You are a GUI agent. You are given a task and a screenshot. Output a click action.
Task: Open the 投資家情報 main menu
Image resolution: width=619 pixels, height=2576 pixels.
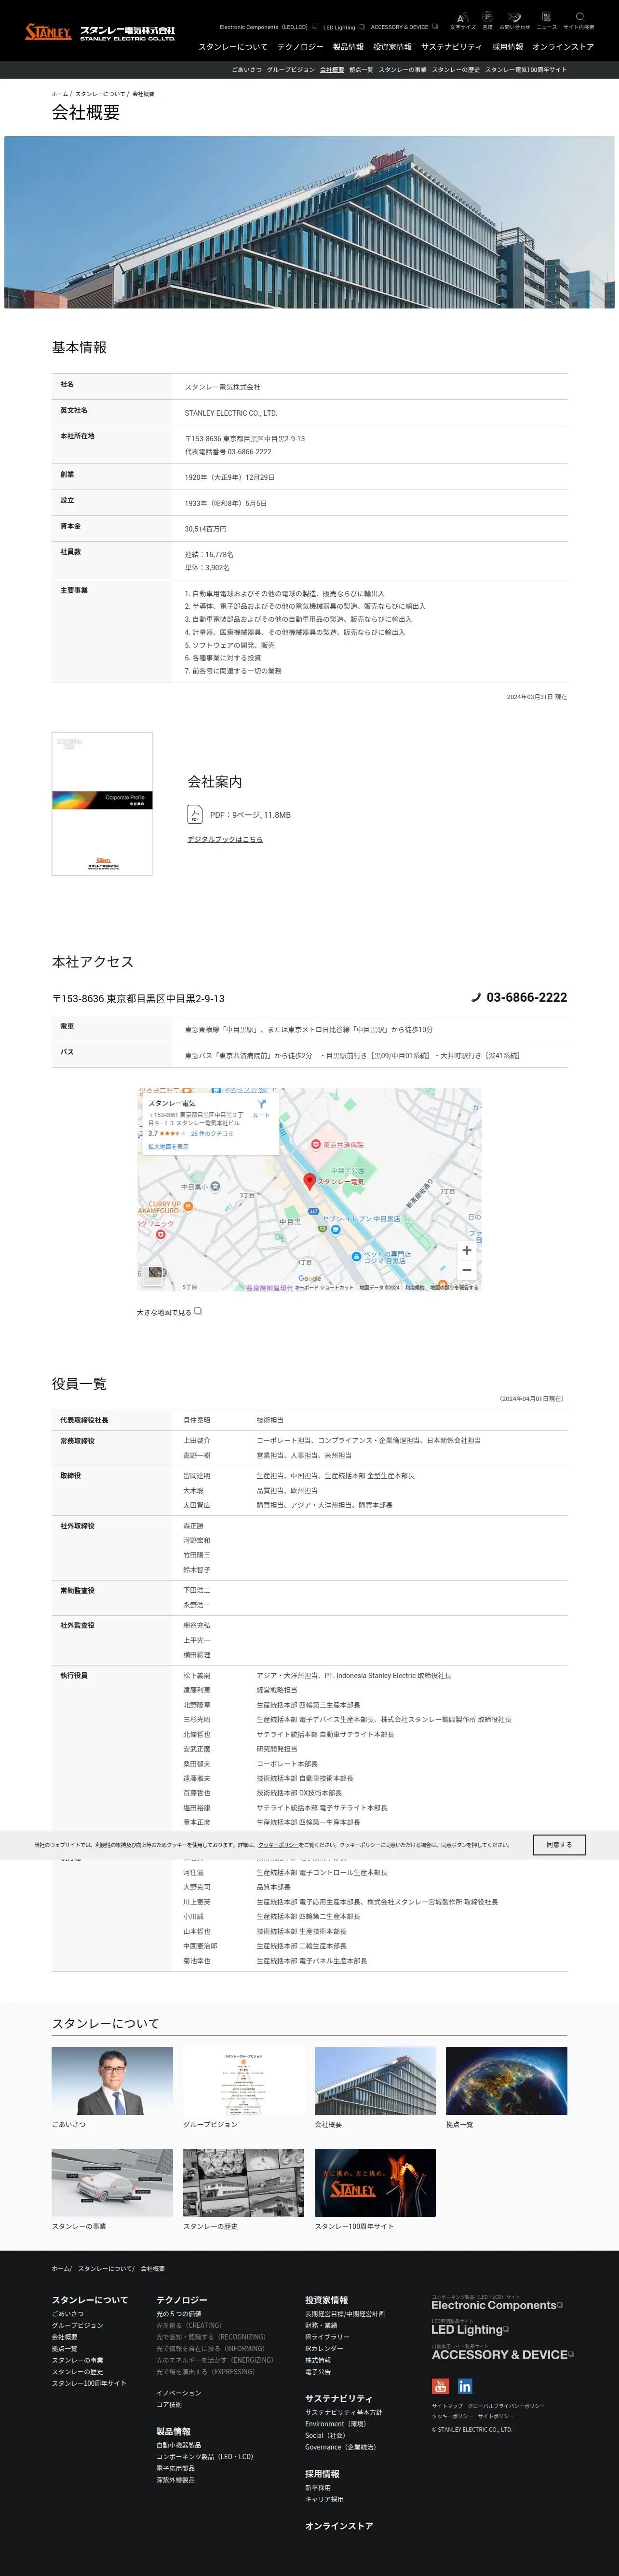click(392, 47)
